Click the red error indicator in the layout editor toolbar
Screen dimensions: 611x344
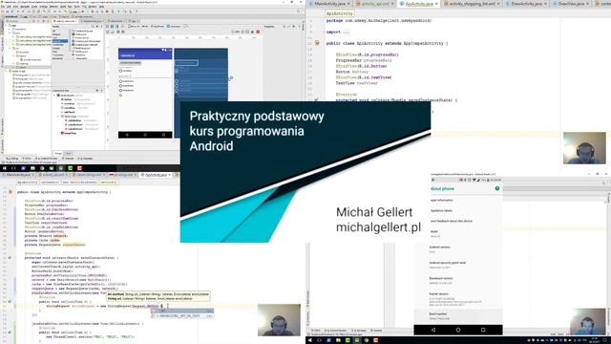[x=258, y=32]
